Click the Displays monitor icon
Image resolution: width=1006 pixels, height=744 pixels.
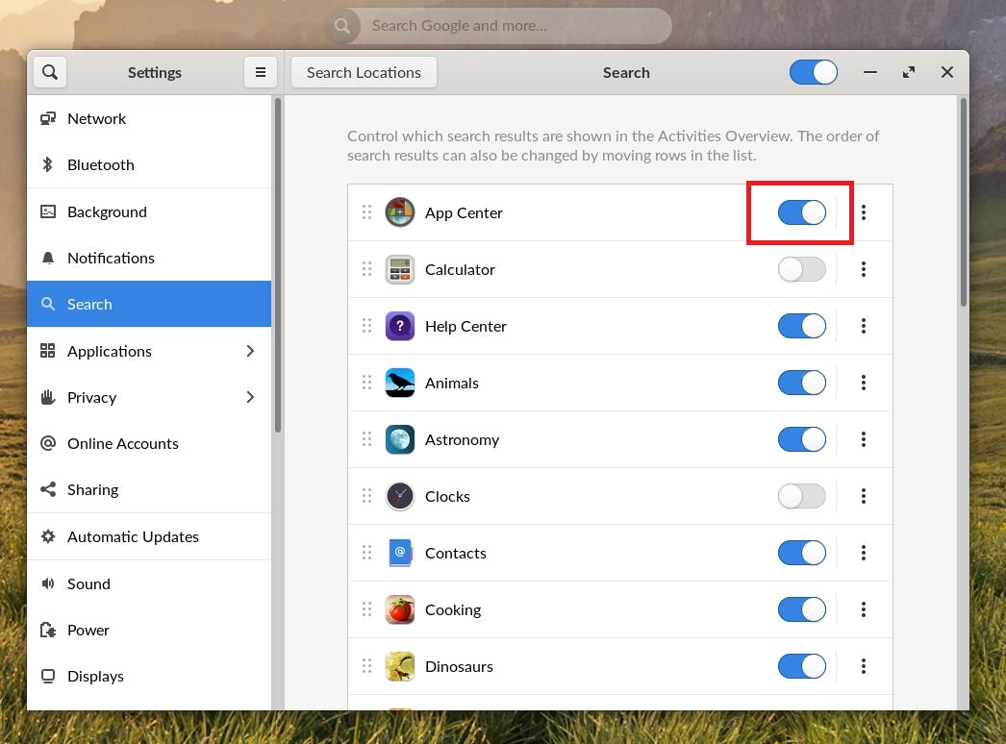pos(48,676)
